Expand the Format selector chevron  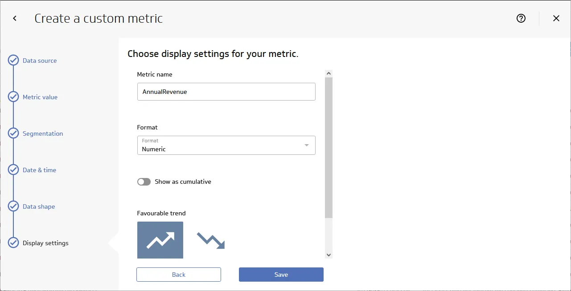(x=306, y=145)
